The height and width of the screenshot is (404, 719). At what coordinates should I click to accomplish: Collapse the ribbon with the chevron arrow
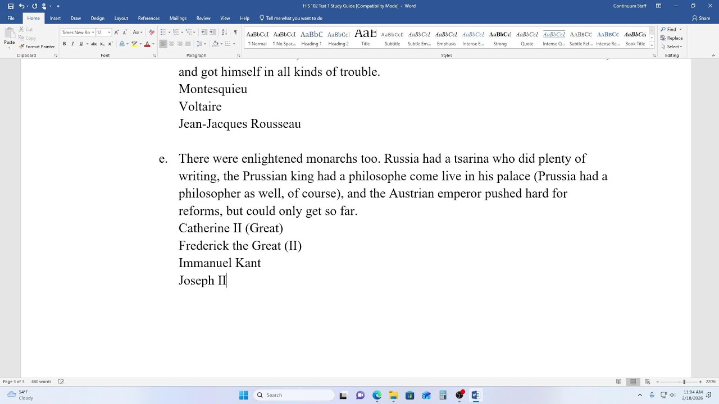coord(713,56)
